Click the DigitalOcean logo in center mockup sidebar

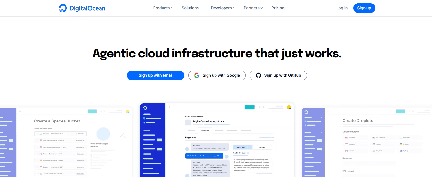[145, 108]
